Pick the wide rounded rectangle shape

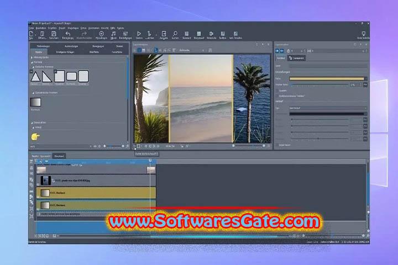pyautogui.click(x=71, y=76)
